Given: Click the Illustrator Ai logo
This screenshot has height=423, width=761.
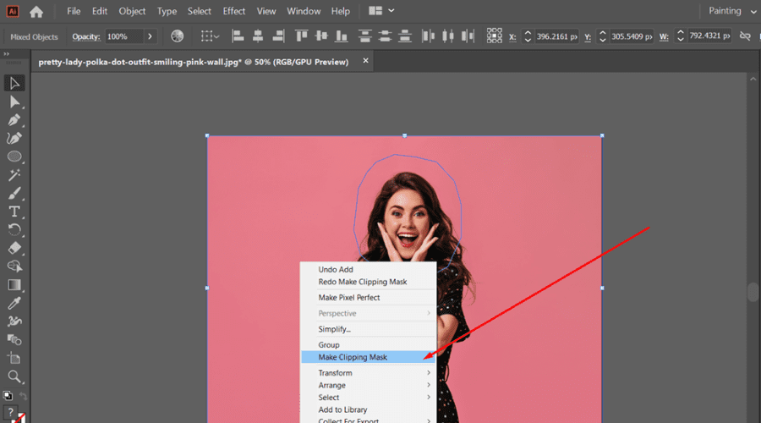Looking at the screenshot, I should click(x=12, y=11).
